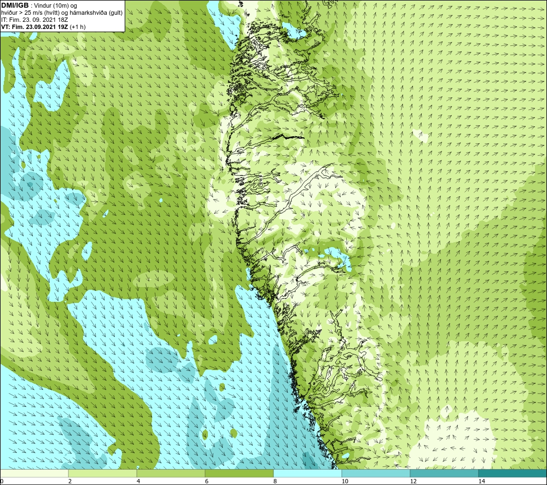547x485 pixels.
Task: Click the 12–14 m/s teal legend swatch
Action: [x=444, y=474]
